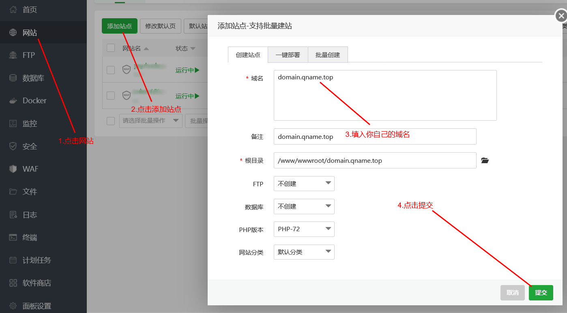Open the WAF shield icon in sidebar
Image resolution: width=567 pixels, height=313 pixels.
pos(13,169)
